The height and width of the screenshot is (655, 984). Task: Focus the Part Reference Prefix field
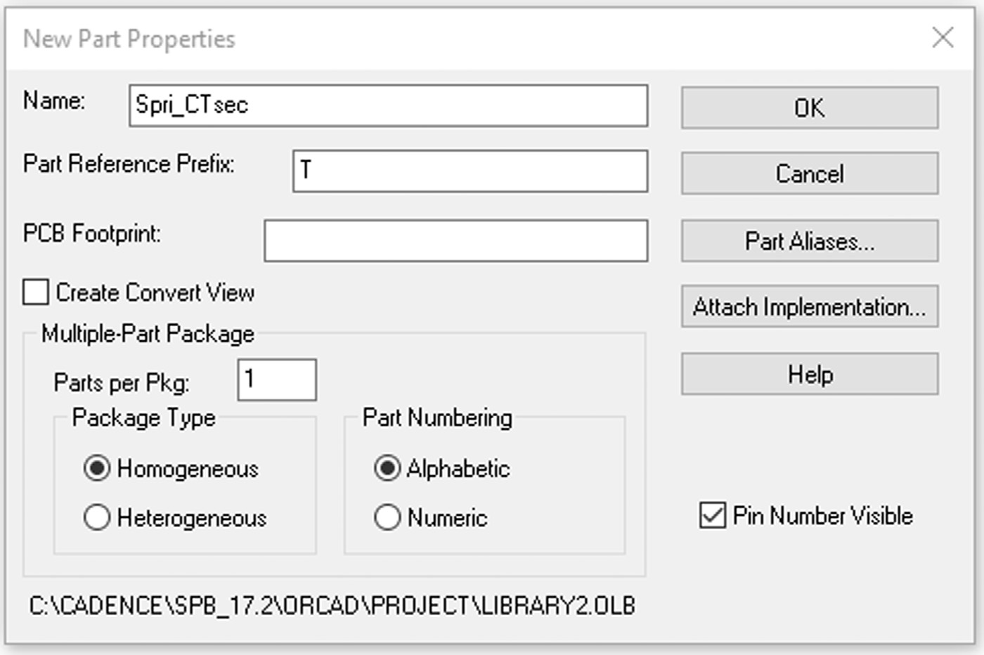[470, 171]
